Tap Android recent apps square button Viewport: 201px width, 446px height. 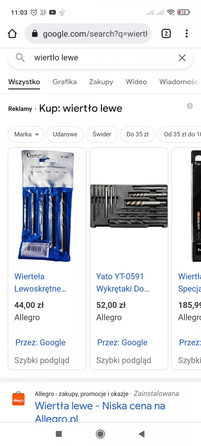59,434
